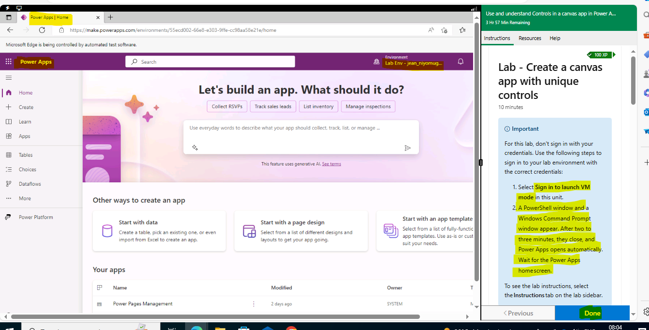Click the send arrow icon in prompt box
Image resolution: width=649 pixels, height=330 pixels.
tap(407, 148)
